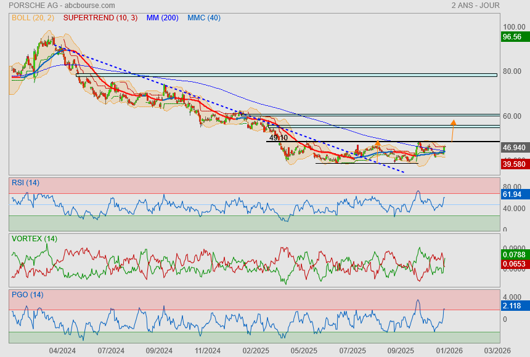
Task: Click the green 96.56 price tag
Action: pyautogui.click(x=512, y=37)
